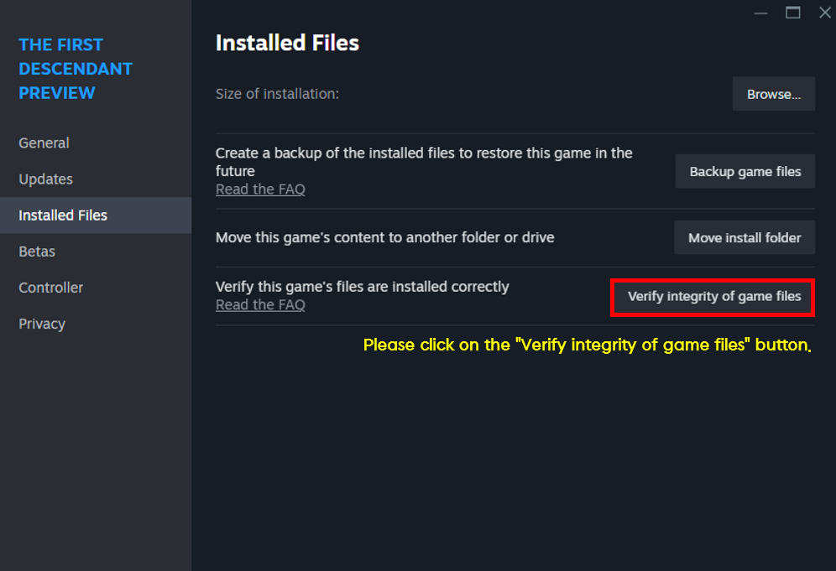Maximize the properties window
This screenshot has height=571, width=836.
click(793, 13)
